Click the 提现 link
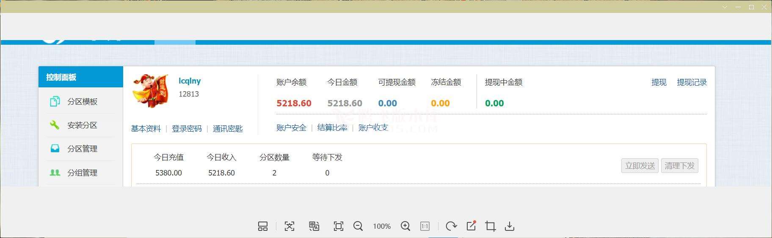 [x=659, y=82]
